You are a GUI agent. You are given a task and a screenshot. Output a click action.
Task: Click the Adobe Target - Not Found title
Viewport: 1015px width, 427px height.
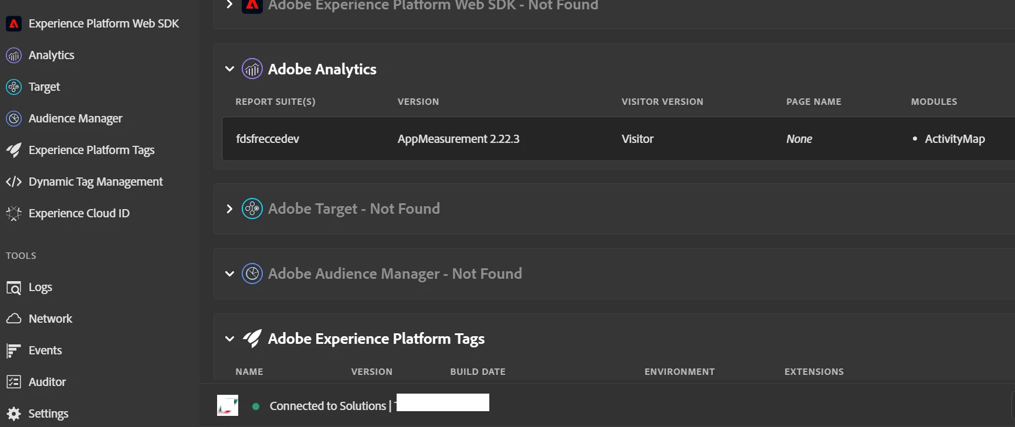pyautogui.click(x=354, y=209)
